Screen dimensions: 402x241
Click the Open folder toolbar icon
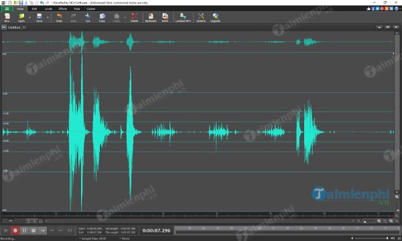click(x=21, y=17)
